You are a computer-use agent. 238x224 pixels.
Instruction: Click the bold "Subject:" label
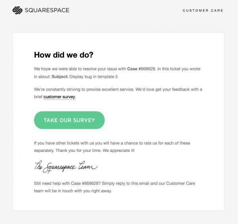pyautogui.click(x=60, y=76)
